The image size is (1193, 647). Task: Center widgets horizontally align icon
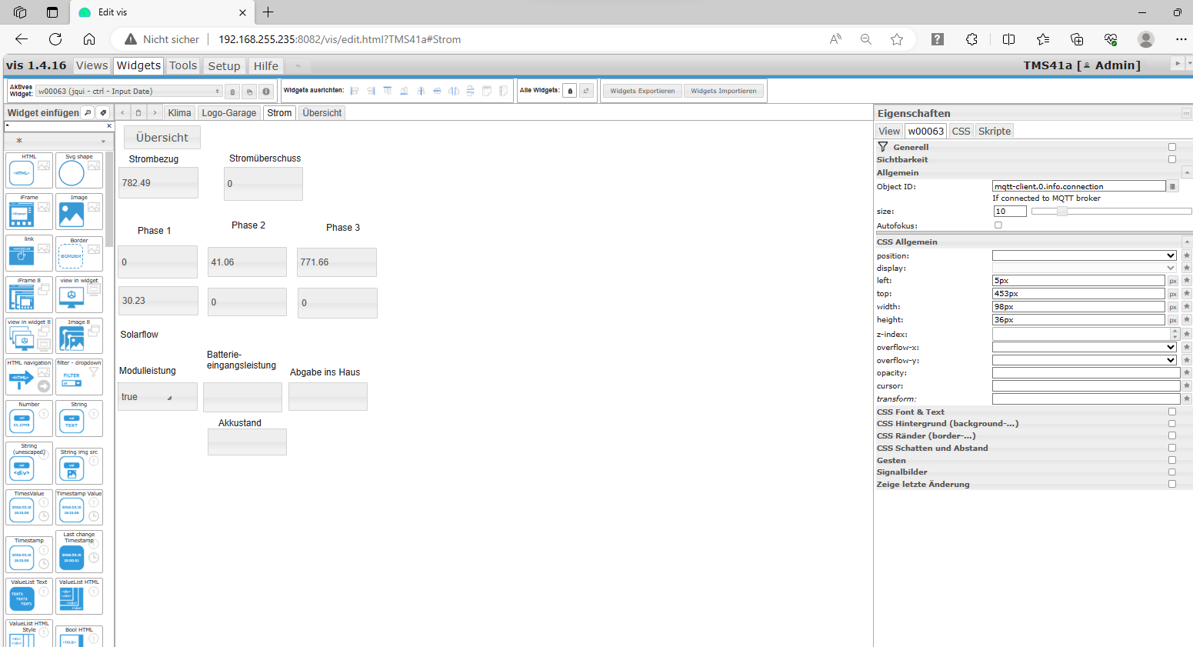pyautogui.click(x=437, y=91)
